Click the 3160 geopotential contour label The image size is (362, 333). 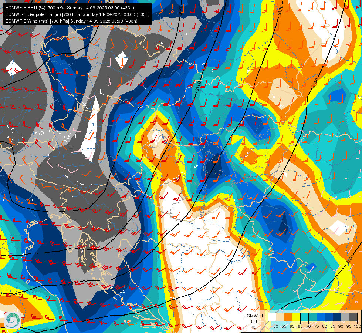click(x=350, y=260)
